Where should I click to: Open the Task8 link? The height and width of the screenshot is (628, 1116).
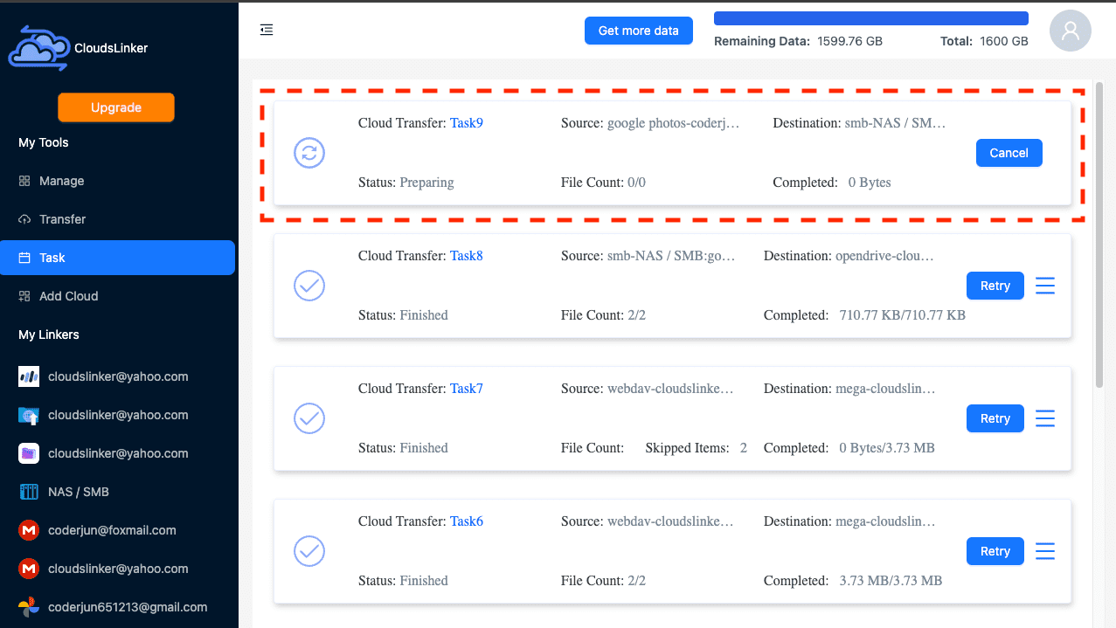click(x=467, y=256)
